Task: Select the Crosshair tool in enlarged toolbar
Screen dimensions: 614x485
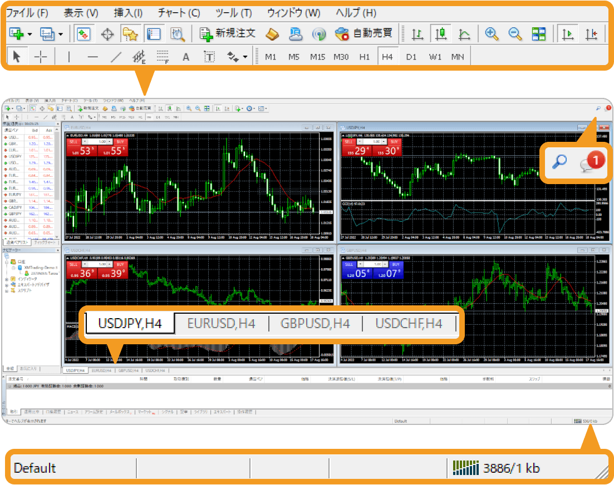Action: tap(41, 57)
